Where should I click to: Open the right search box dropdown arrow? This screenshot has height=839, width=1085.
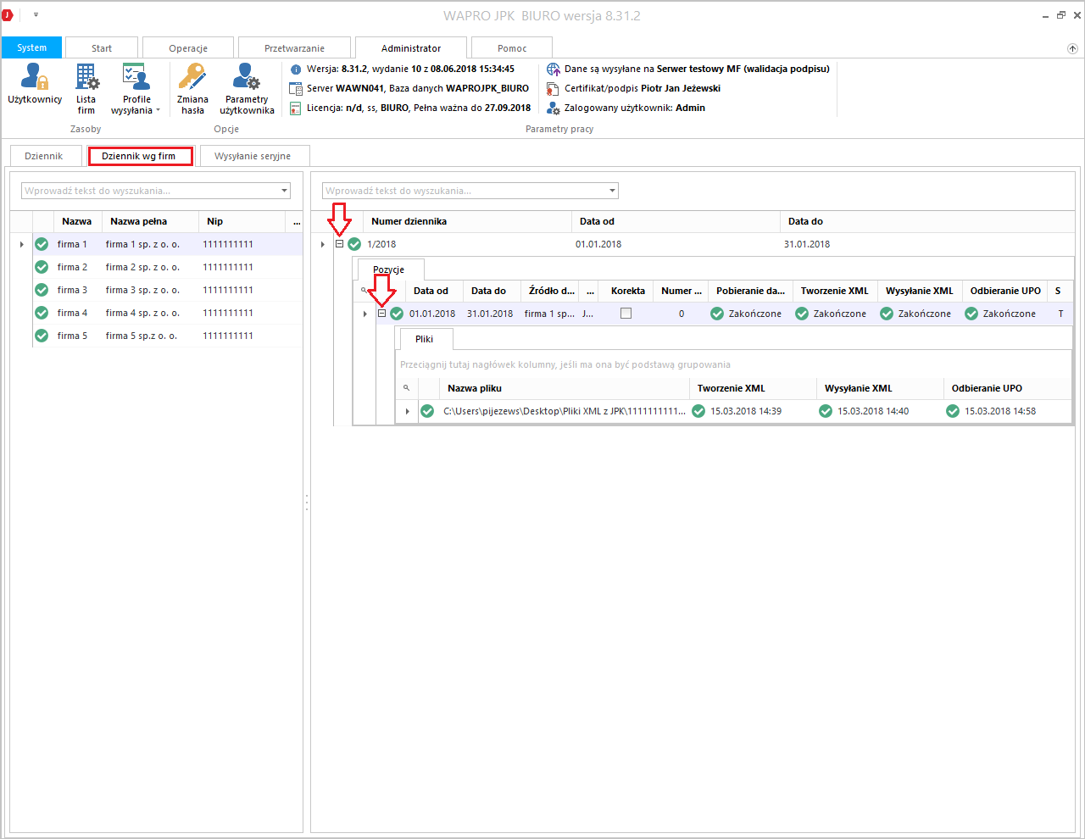tap(612, 191)
